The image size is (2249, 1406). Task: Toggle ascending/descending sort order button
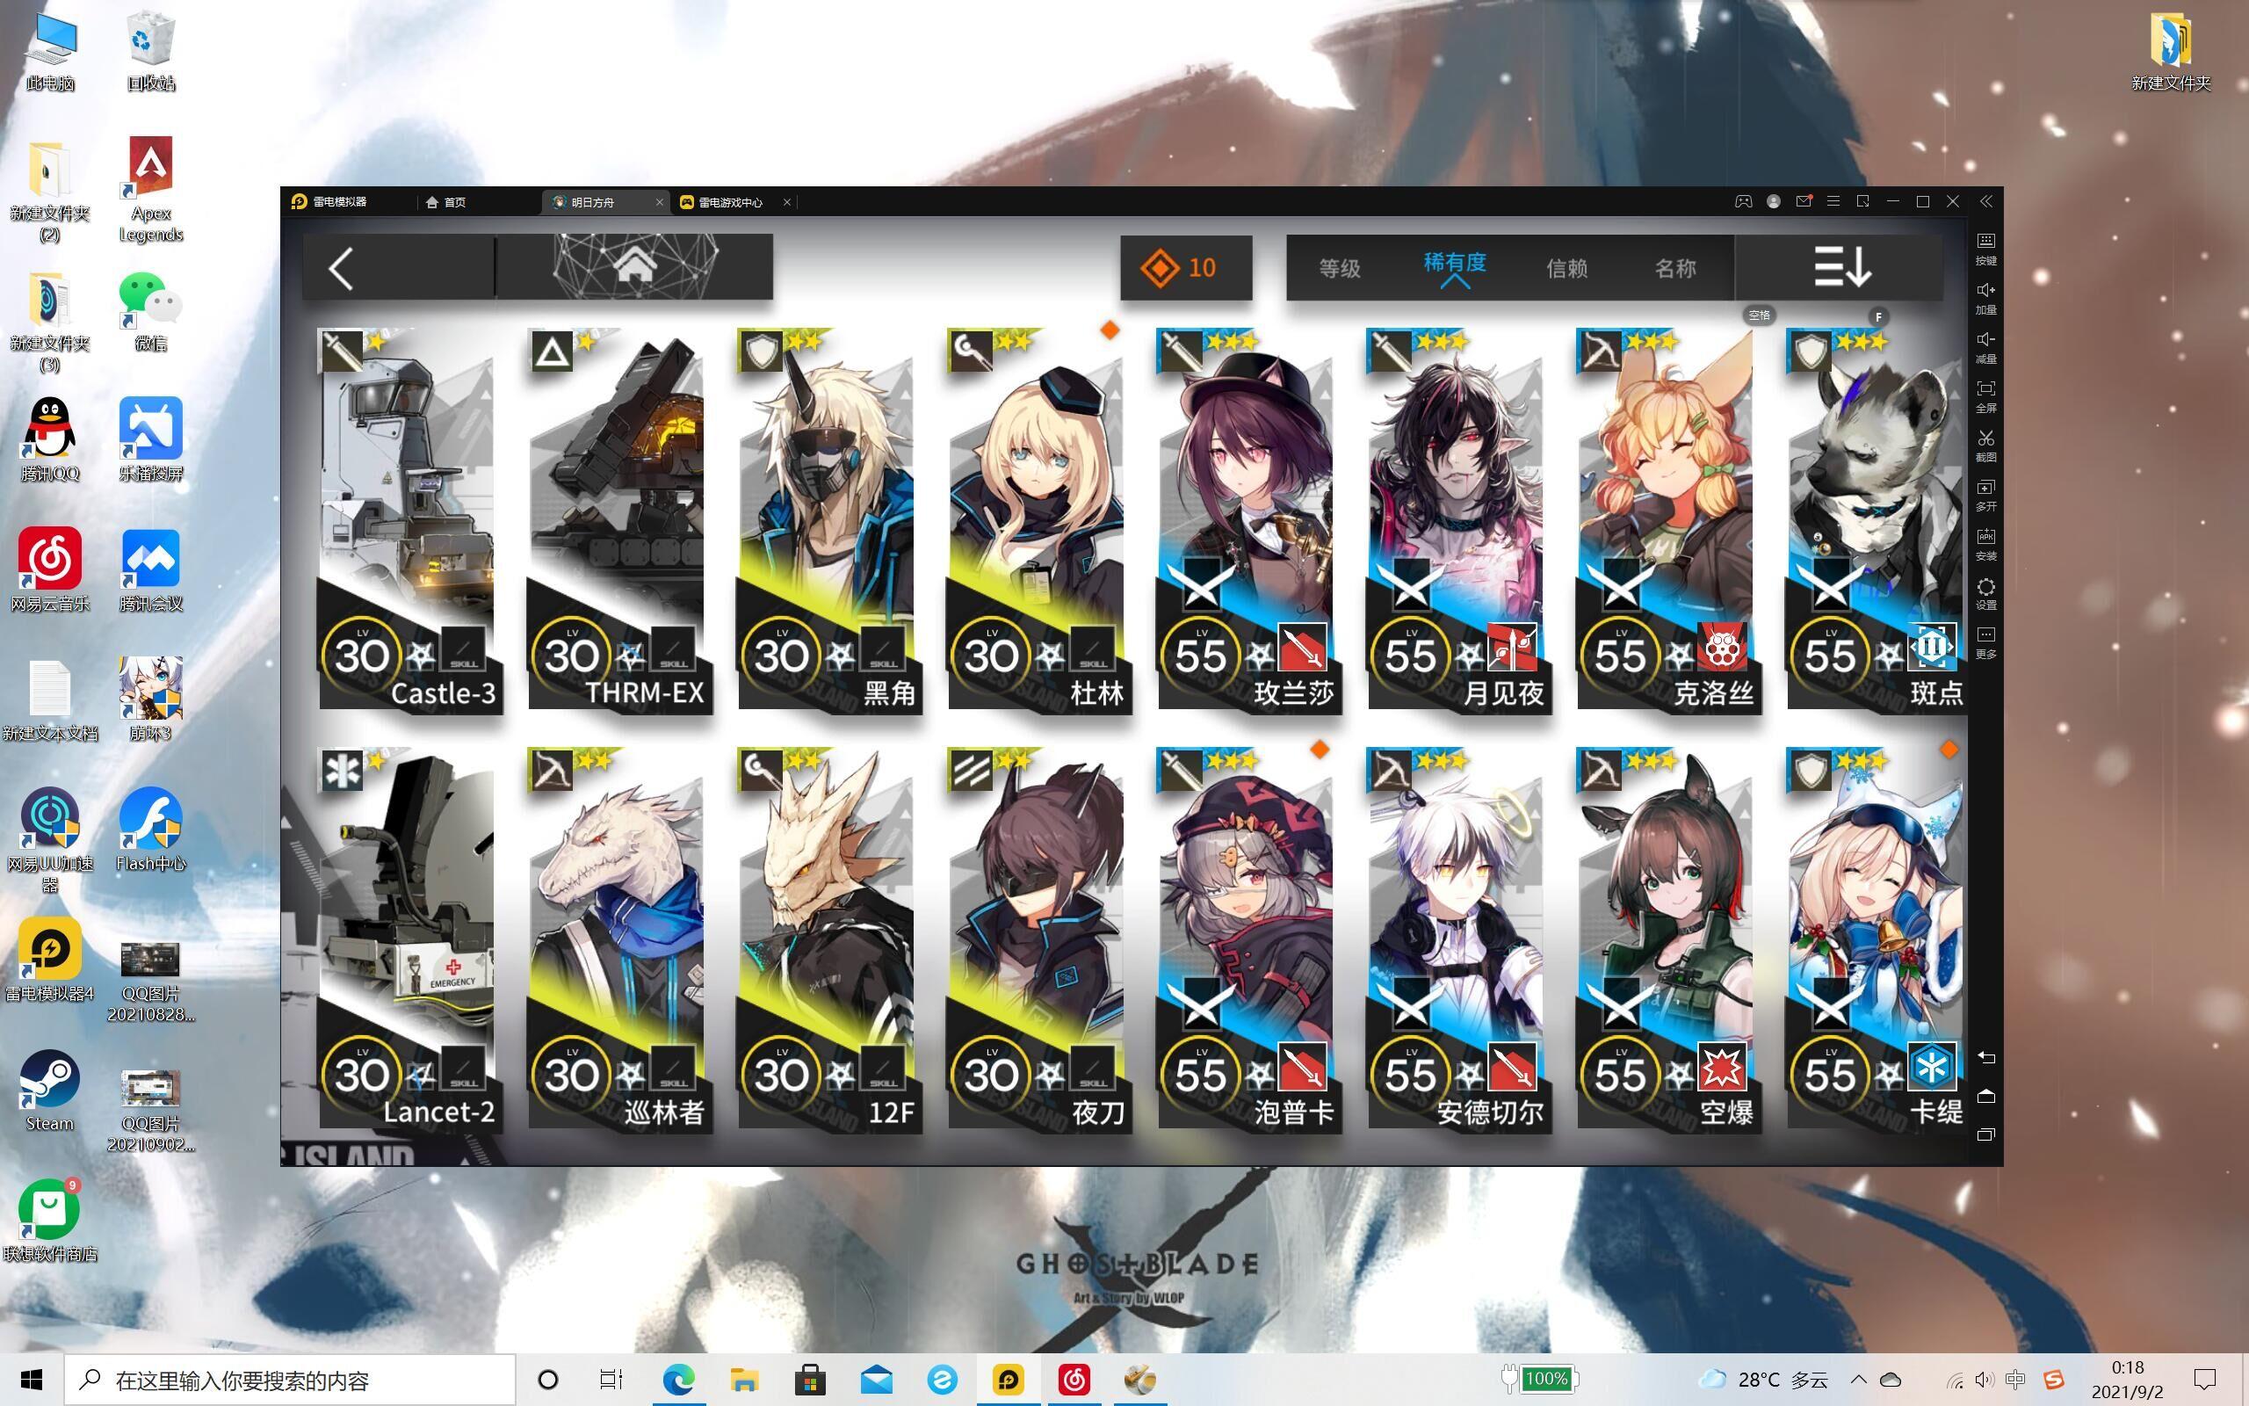(1841, 268)
